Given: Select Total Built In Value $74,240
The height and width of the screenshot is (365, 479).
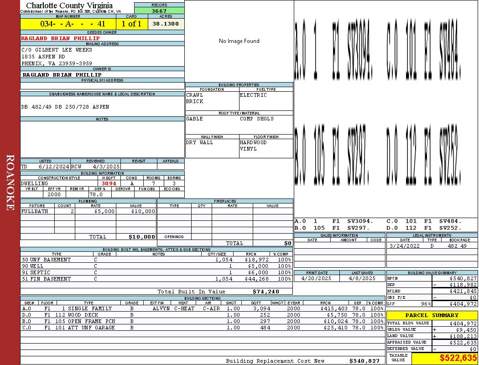Looking at the screenshot, I should pyautogui.click(x=266, y=292).
